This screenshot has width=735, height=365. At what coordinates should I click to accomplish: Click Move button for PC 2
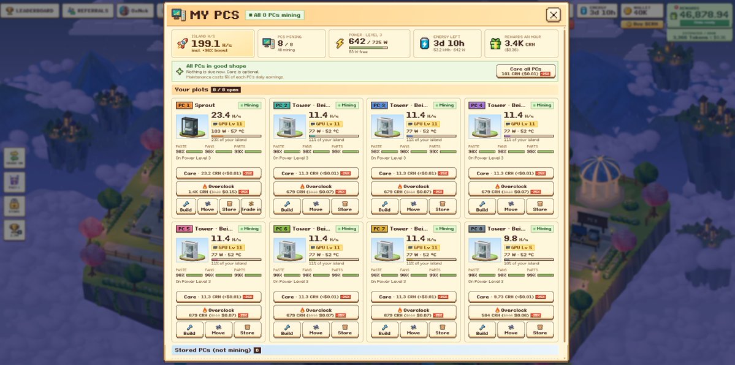coord(316,206)
